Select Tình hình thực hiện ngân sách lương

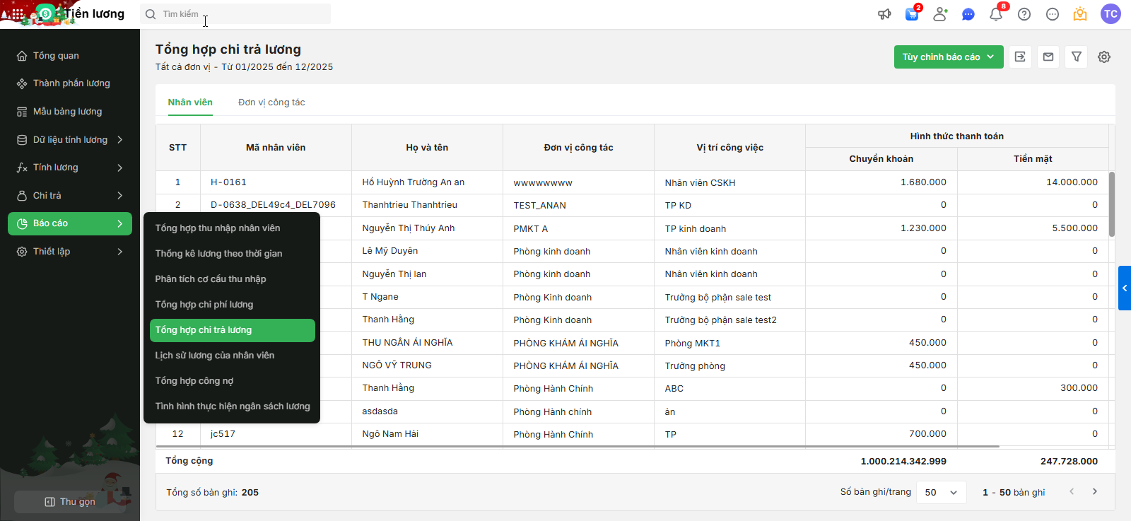232,406
